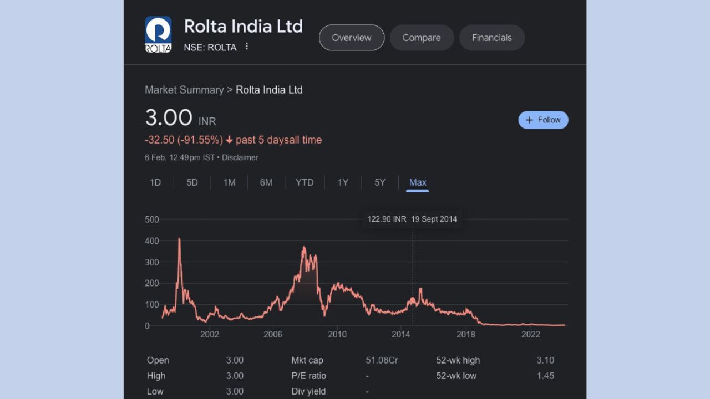Click the Rolta India Ltd breadcrumb
Image resolution: width=710 pixels, height=399 pixels.
[x=269, y=90]
